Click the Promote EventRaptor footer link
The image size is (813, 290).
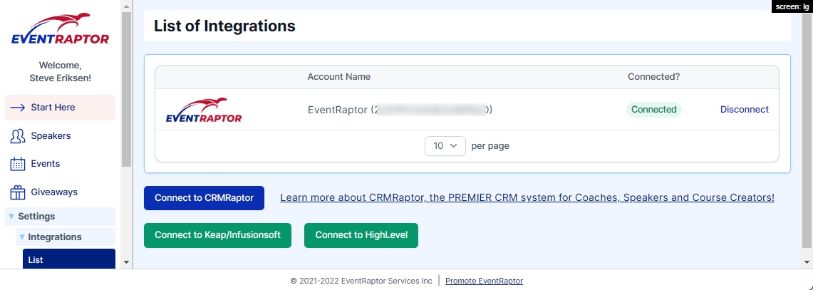[x=484, y=281]
